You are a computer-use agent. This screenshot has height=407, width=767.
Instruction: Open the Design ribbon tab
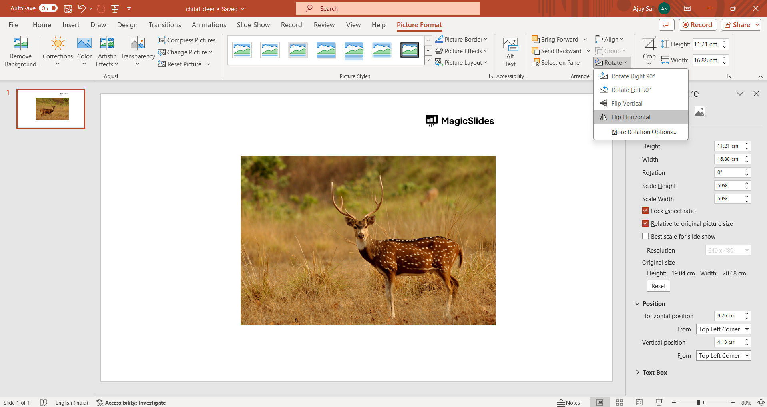pos(127,25)
